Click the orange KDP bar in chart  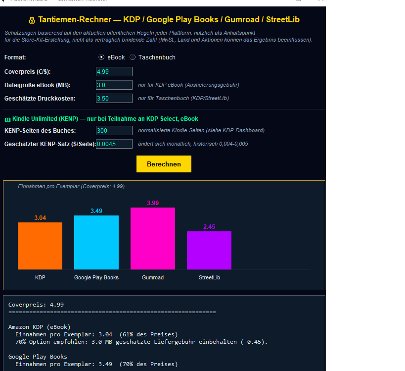(x=40, y=246)
